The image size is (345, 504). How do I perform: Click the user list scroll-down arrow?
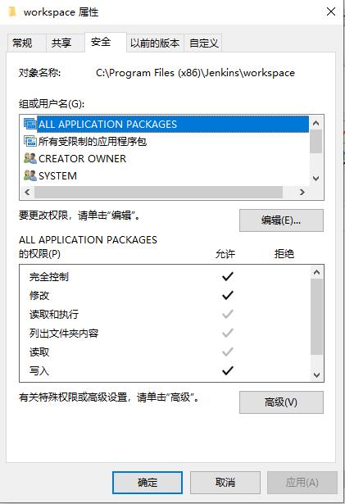[316, 179]
